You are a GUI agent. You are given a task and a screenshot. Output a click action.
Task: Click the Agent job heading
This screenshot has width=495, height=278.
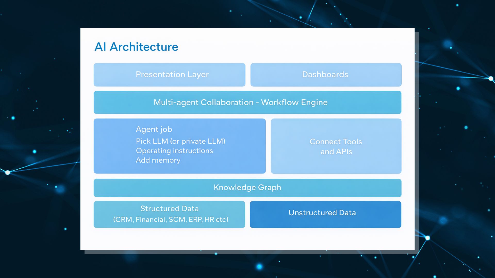154,129
